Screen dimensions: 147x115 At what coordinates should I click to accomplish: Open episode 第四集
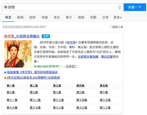pyautogui.click(x=81, y=85)
